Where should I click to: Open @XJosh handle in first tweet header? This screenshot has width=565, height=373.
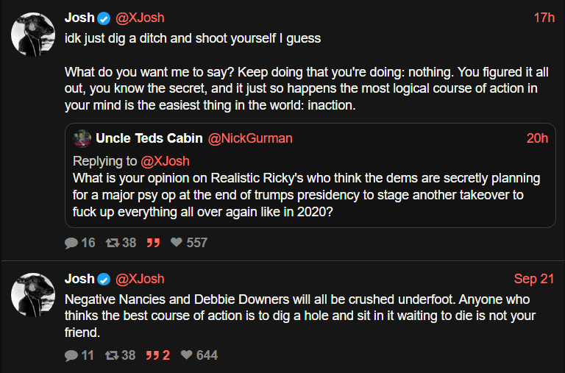[140, 18]
